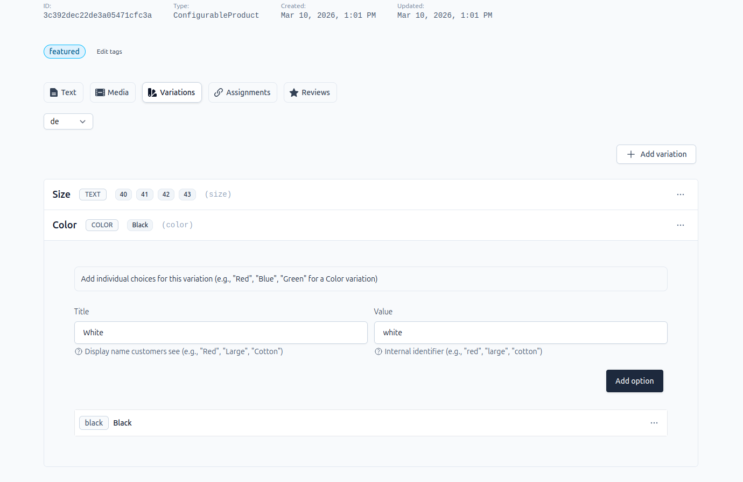Click the help icon beside Internal identifier hint
Viewport: 743px width, 482px height.
(x=378, y=351)
